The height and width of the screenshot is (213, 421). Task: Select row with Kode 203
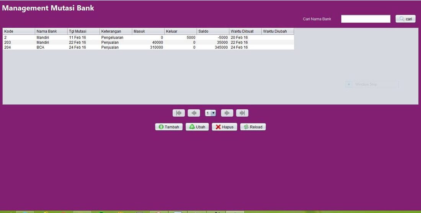click(x=148, y=42)
